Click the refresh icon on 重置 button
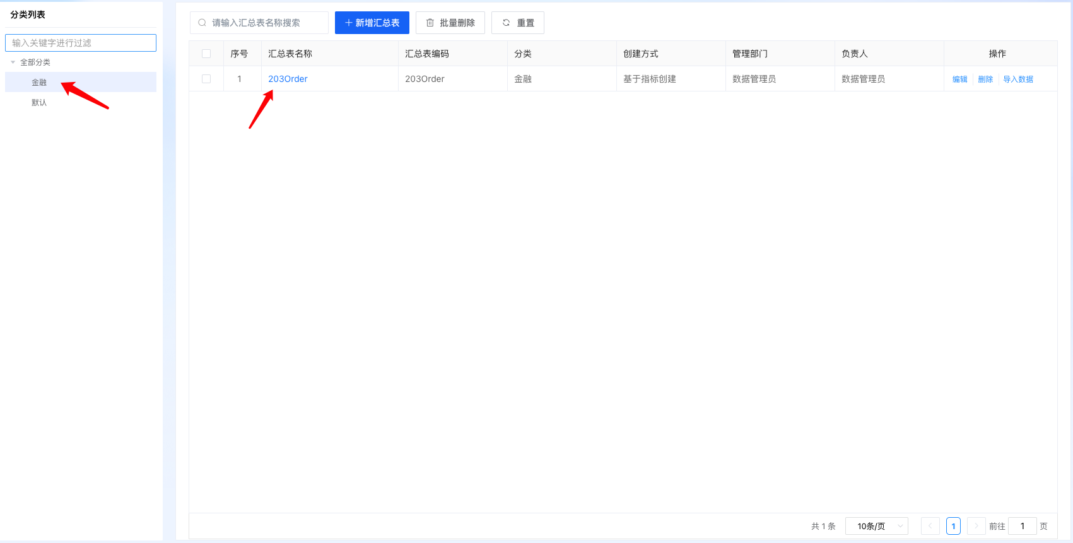Viewport: 1073px width, 543px height. point(506,23)
